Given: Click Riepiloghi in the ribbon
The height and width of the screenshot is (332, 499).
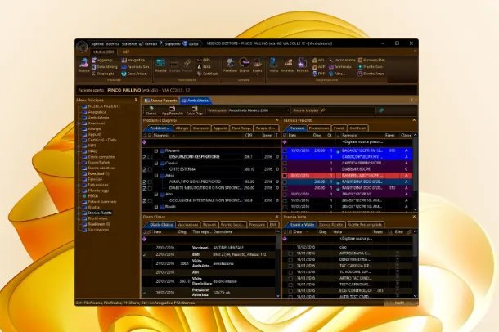Looking at the screenshot, I should coord(102,74).
